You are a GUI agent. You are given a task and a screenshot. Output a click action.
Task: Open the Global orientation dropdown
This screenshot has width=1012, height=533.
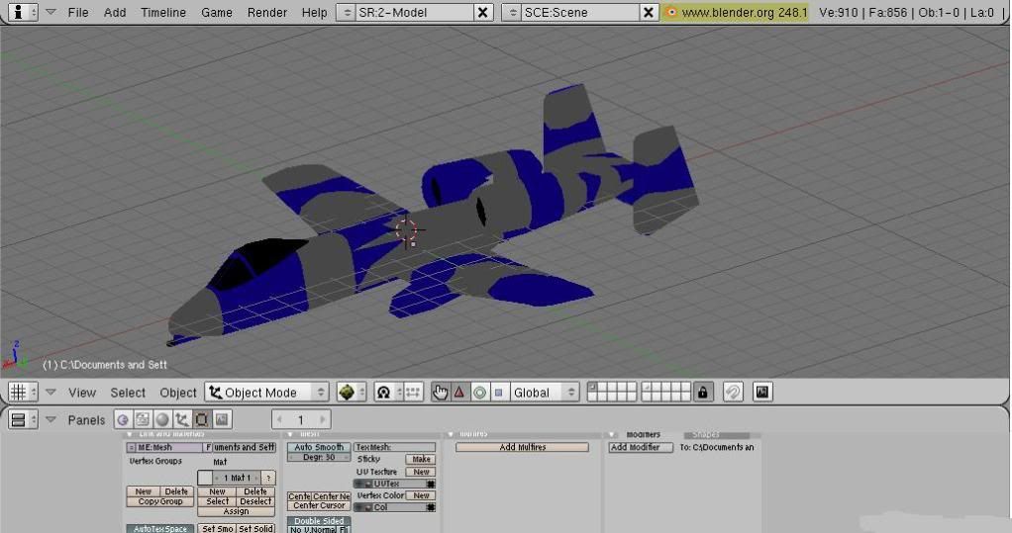544,392
